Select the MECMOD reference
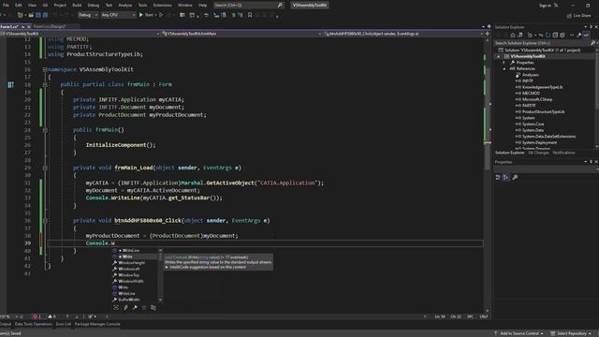This screenshot has width=599, height=337. click(531, 94)
